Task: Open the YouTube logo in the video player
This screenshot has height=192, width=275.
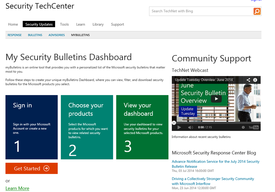Action: [x=254, y=127]
